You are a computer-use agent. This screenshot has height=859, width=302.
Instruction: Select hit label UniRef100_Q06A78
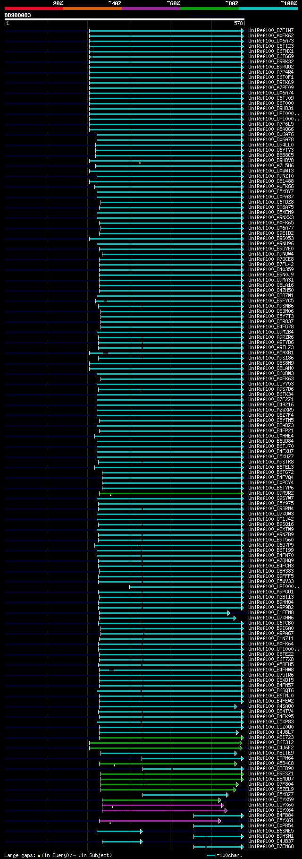pyautogui.click(x=271, y=140)
